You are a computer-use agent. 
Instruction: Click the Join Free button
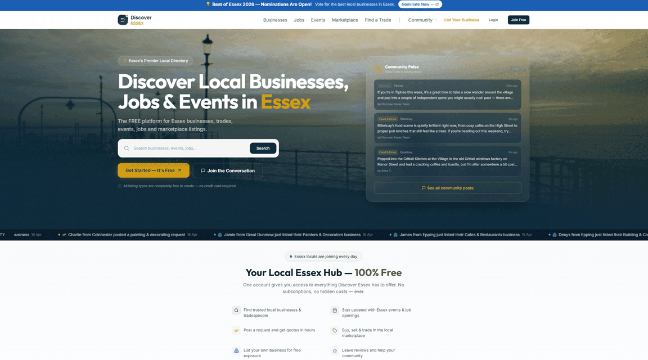tap(518, 20)
